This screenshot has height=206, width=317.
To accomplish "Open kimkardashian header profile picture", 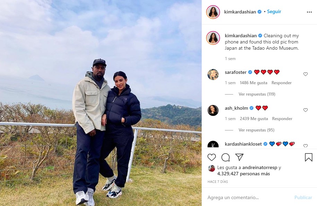I will tap(213, 12).
